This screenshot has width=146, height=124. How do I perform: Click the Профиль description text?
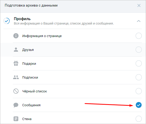pyautogui.click(x=64, y=23)
